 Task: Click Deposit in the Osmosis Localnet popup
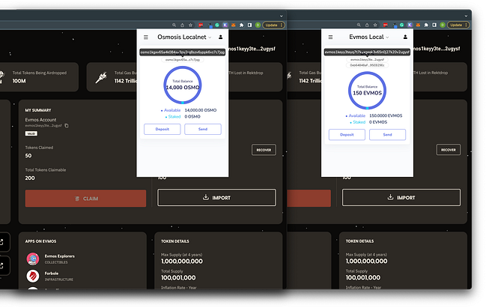click(x=162, y=129)
